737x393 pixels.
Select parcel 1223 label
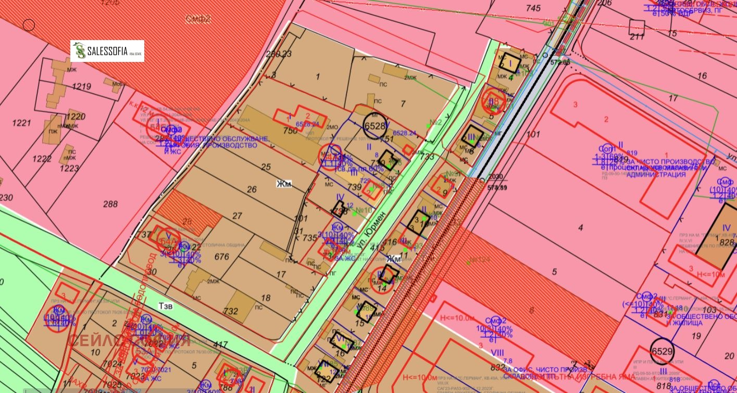click(x=69, y=168)
